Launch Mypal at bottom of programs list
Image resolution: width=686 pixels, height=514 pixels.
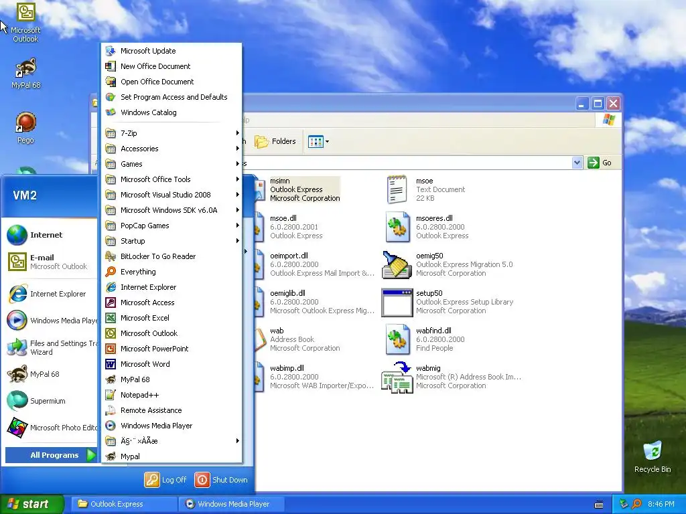point(171,456)
